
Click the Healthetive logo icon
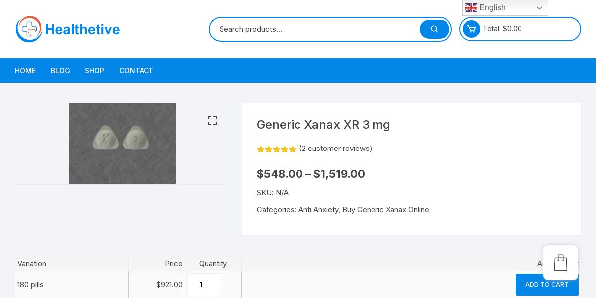tap(29, 29)
